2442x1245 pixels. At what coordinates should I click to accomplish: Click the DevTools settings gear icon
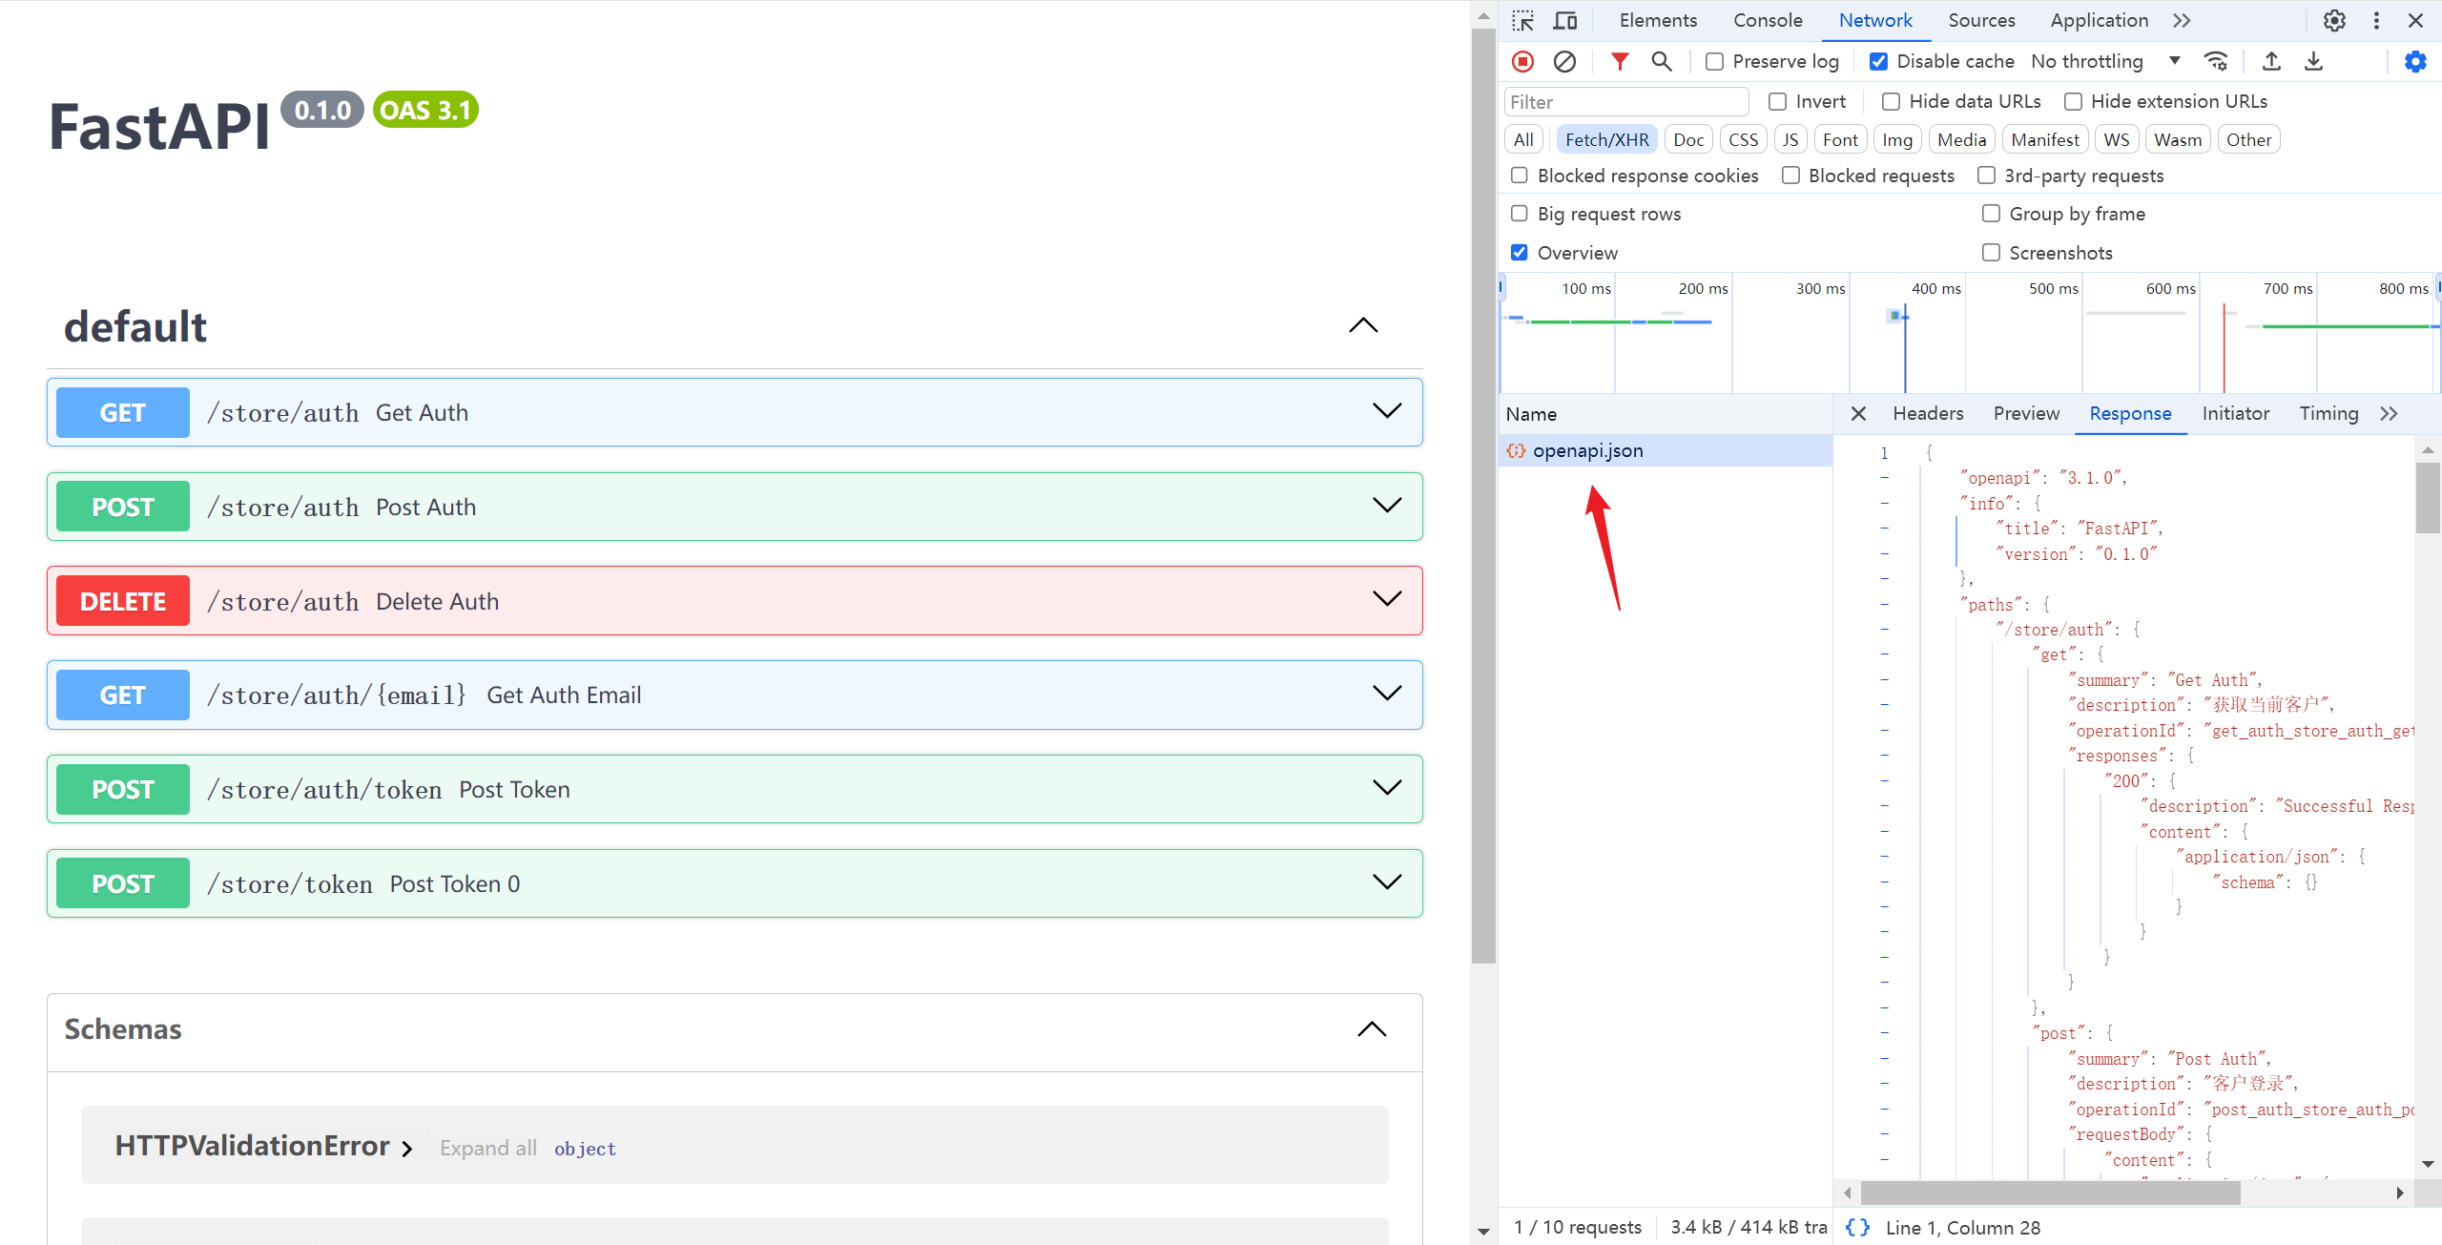[2334, 21]
